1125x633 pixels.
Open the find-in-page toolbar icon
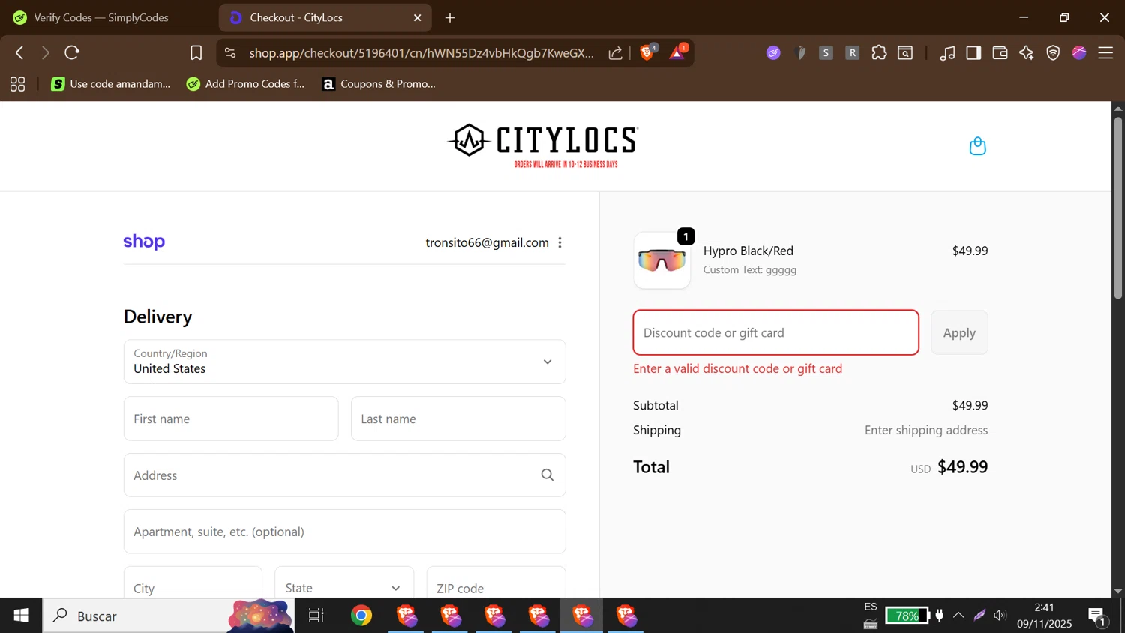905,52
